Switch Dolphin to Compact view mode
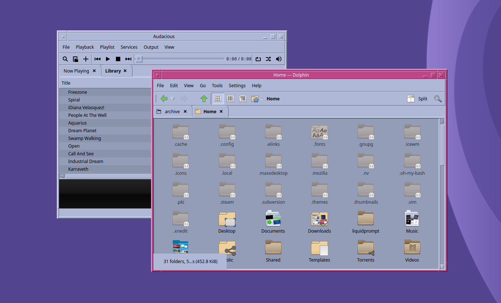The image size is (501, 303). pyautogui.click(x=230, y=99)
